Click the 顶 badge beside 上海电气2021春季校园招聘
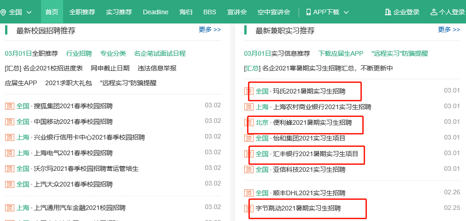466x221 pixels. pyautogui.click(x=10, y=153)
